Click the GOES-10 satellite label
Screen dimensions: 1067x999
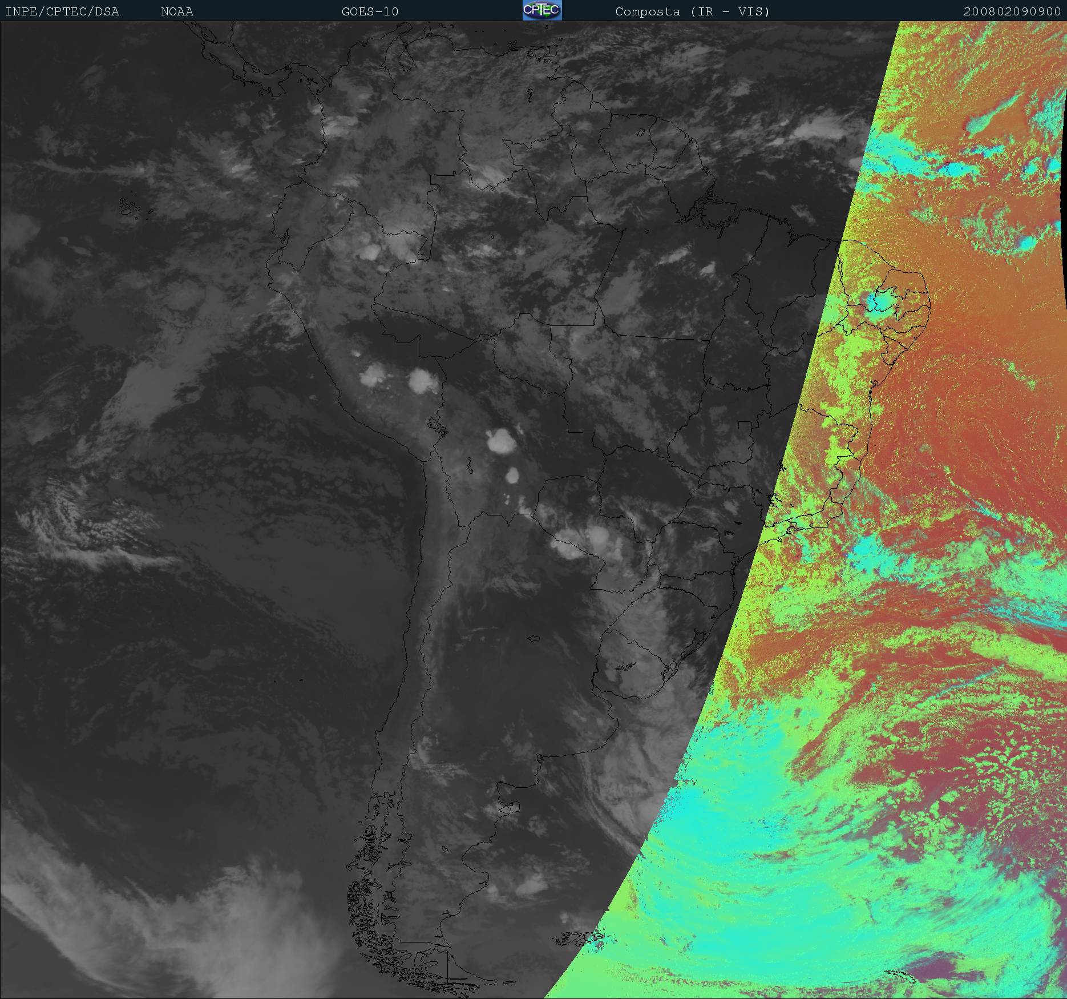(x=370, y=11)
